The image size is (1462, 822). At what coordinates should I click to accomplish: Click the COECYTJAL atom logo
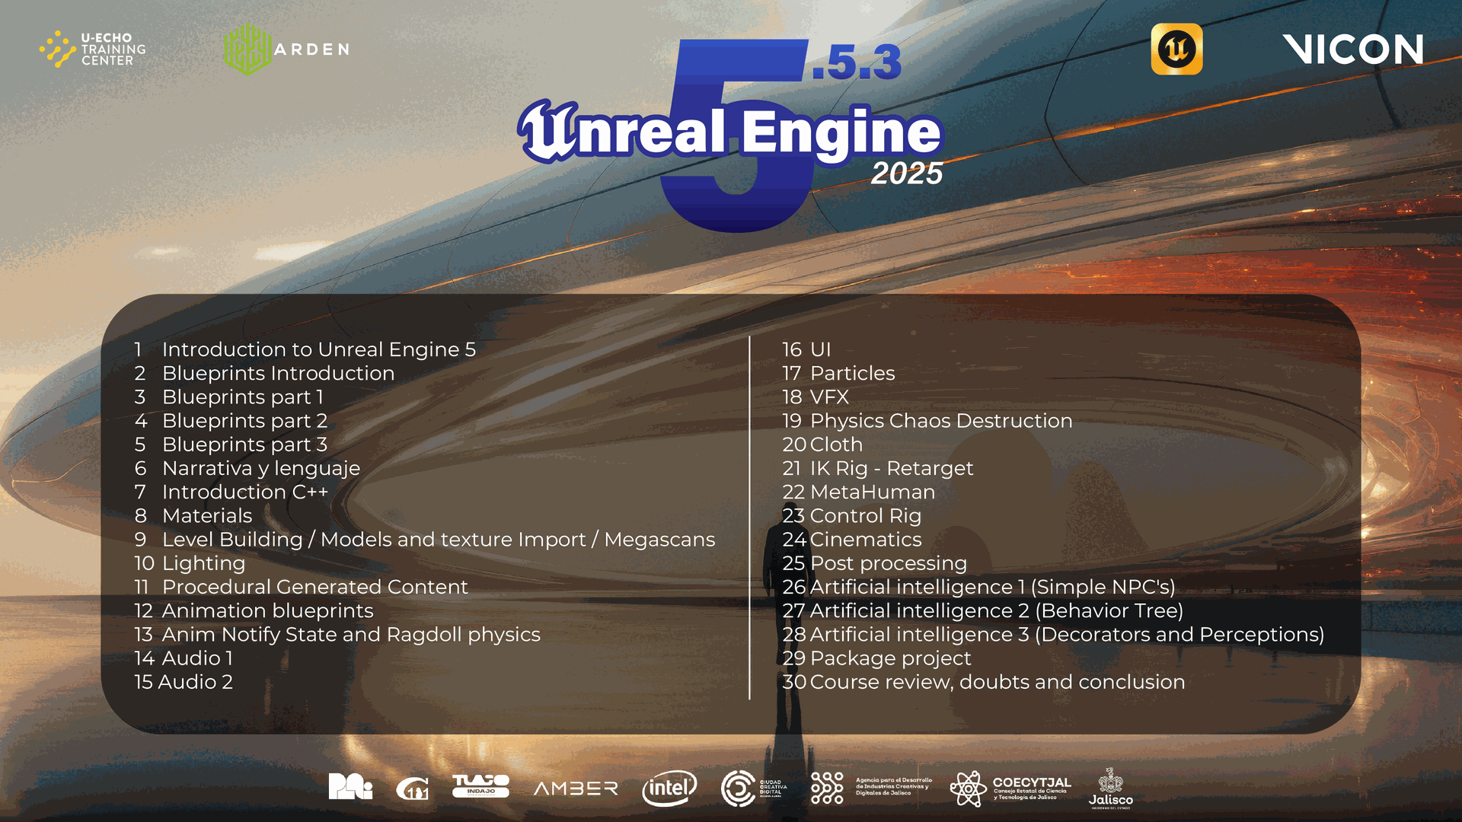tap(1010, 788)
